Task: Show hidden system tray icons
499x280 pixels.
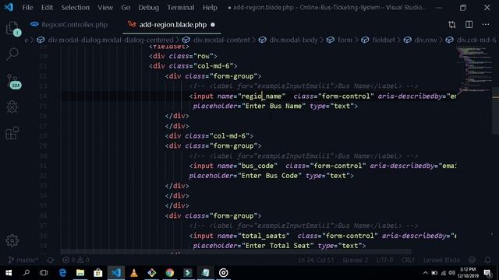Action: coord(426,273)
